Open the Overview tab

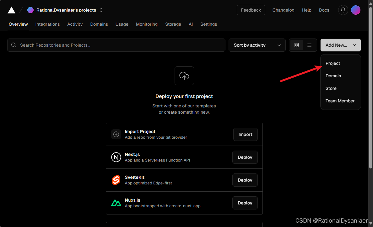(18, 24)
